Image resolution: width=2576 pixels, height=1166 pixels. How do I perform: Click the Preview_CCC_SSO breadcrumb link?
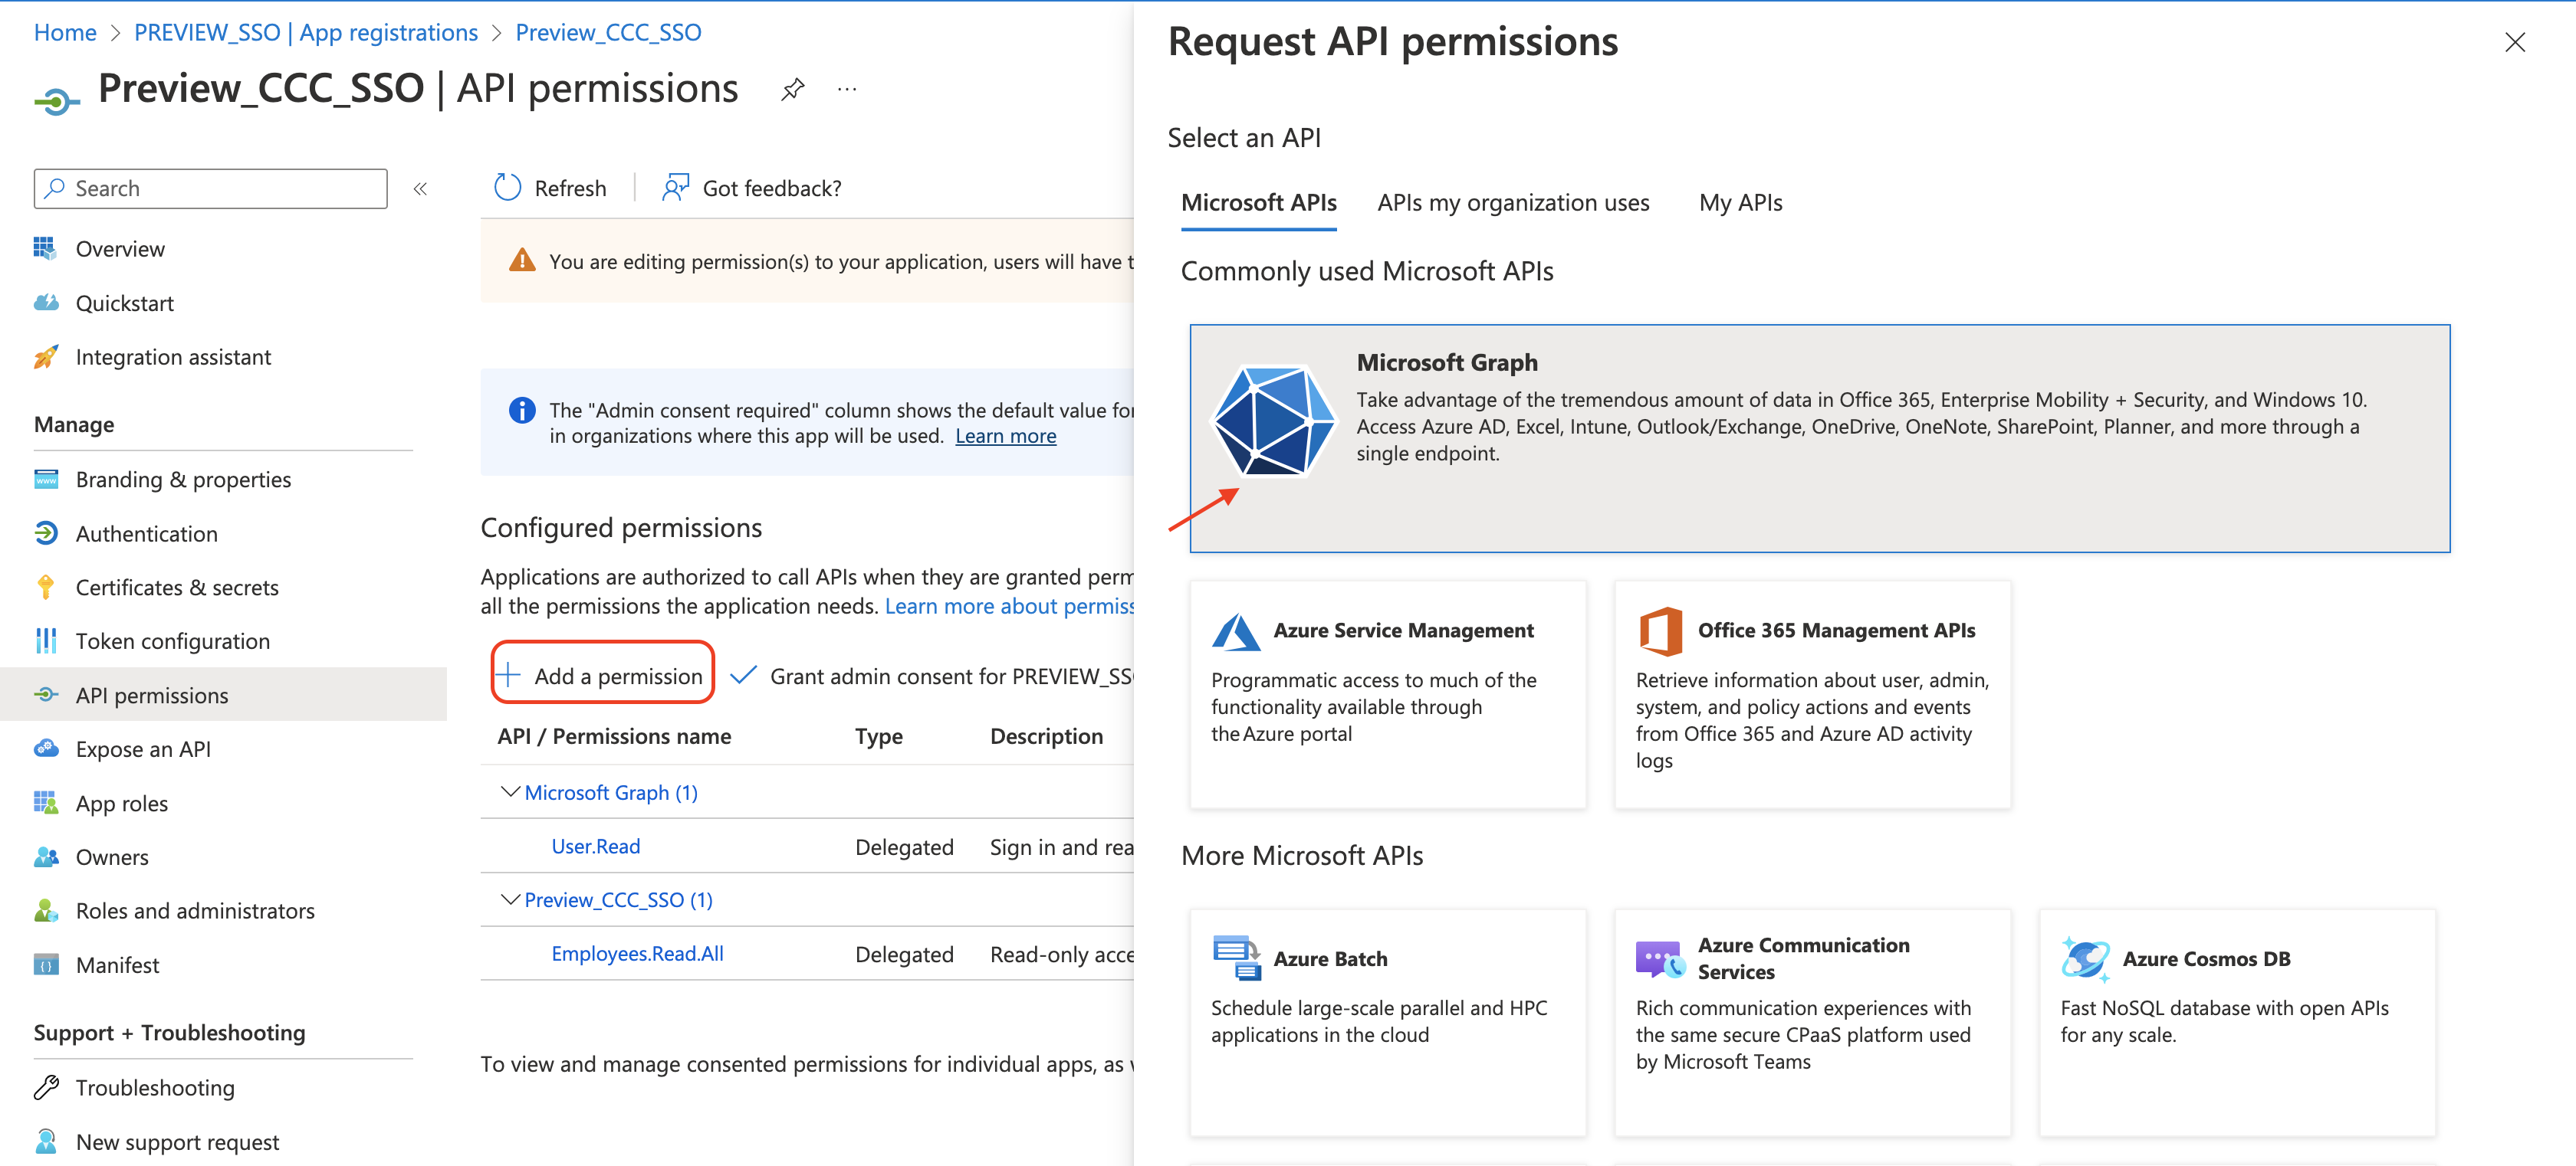pos(608,32)
